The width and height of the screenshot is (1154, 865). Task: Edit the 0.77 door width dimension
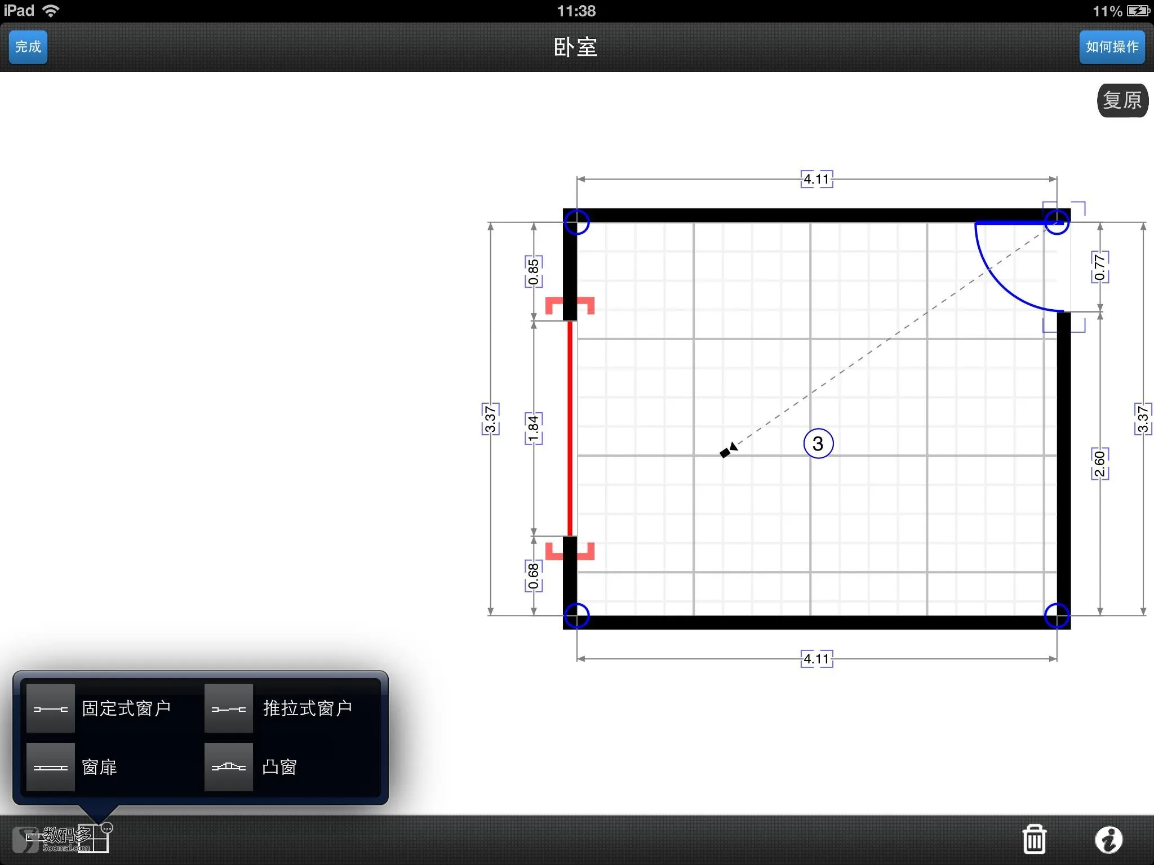(1100, 267)
